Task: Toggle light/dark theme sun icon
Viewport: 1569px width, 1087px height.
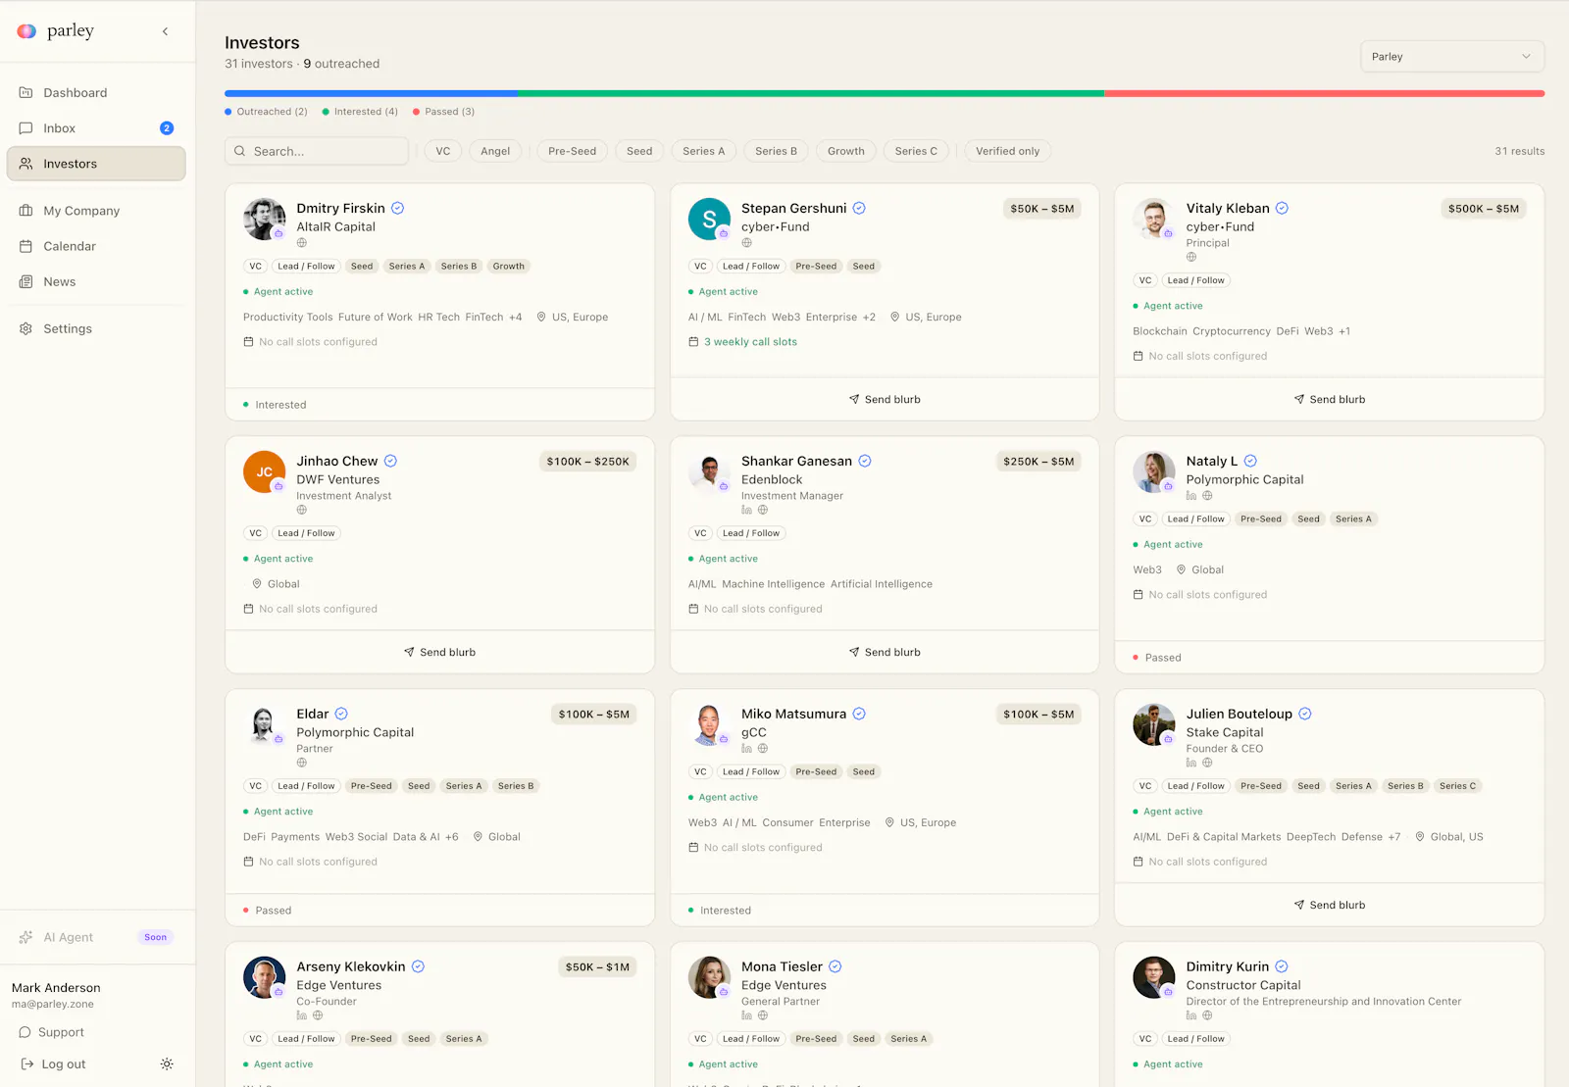Action: pos(167,1064)
